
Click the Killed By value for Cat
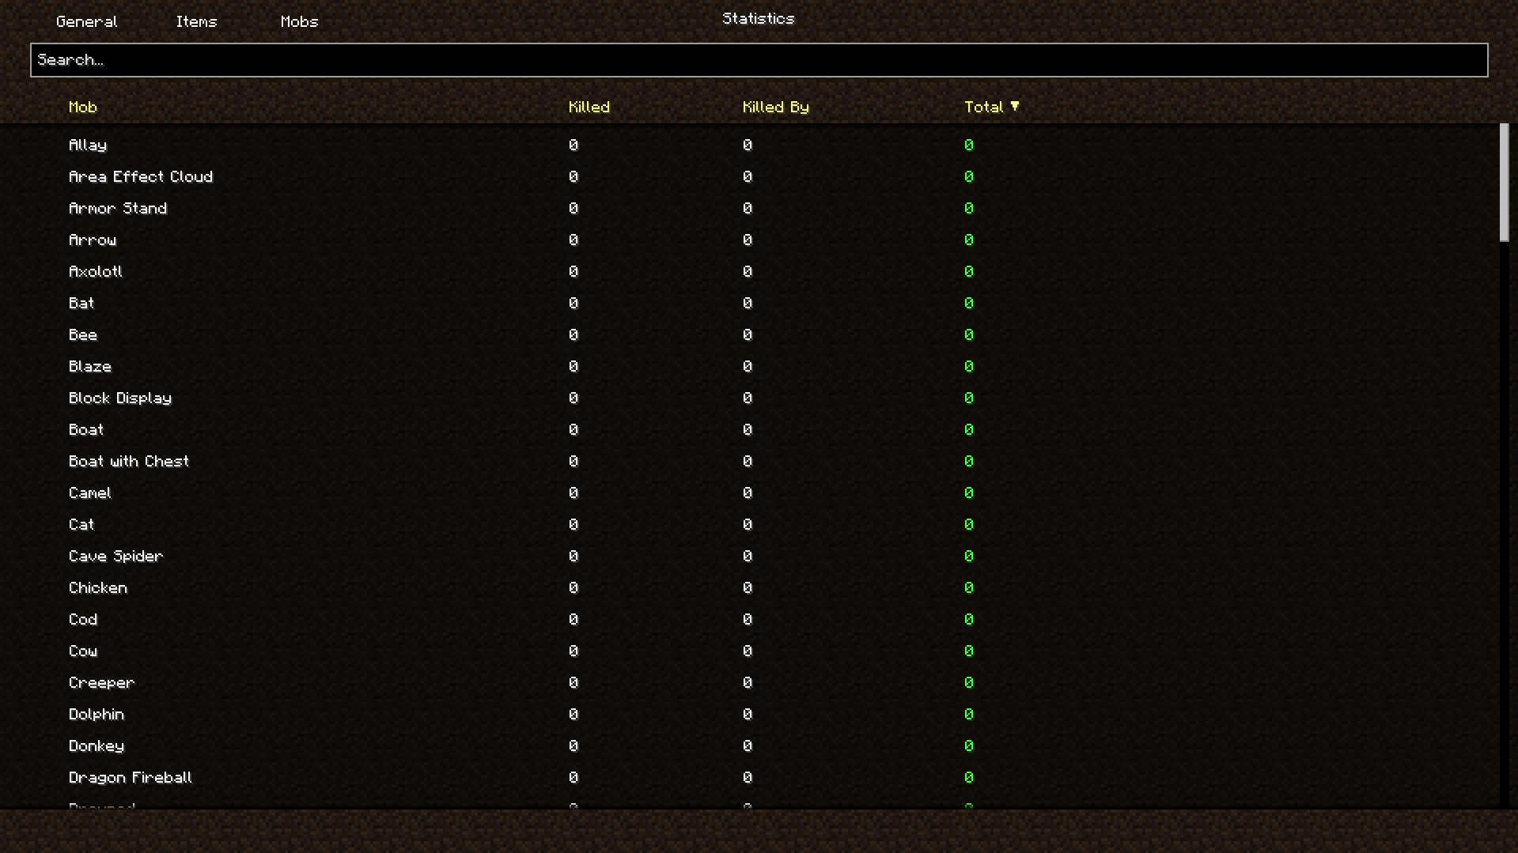[747, 524]
